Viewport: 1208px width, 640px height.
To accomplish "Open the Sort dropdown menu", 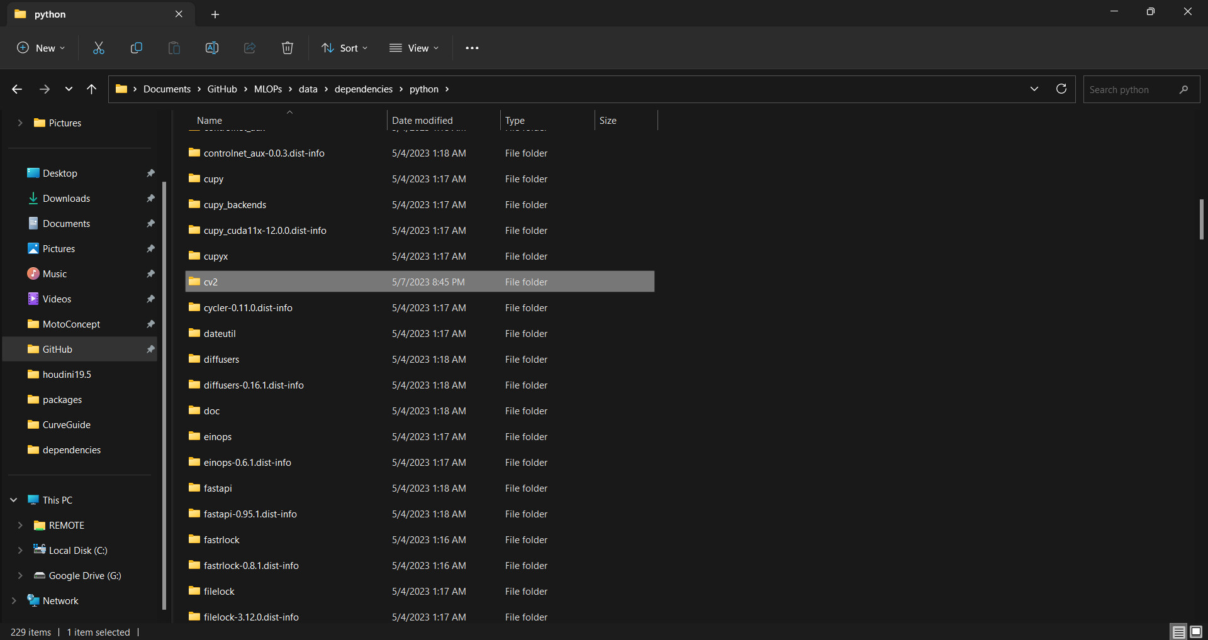I will (344, 48).
